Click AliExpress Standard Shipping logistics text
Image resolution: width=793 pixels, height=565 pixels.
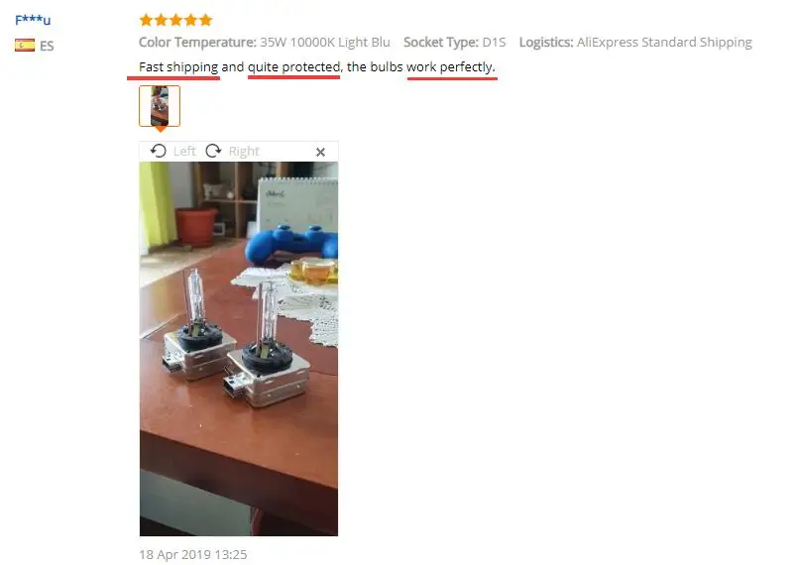coord(664,42)
